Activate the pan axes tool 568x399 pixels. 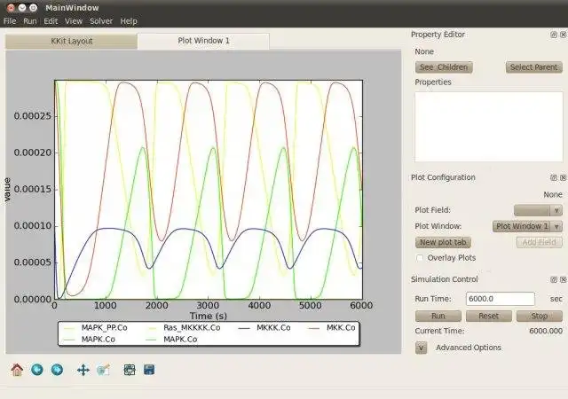tap(83, 369)
